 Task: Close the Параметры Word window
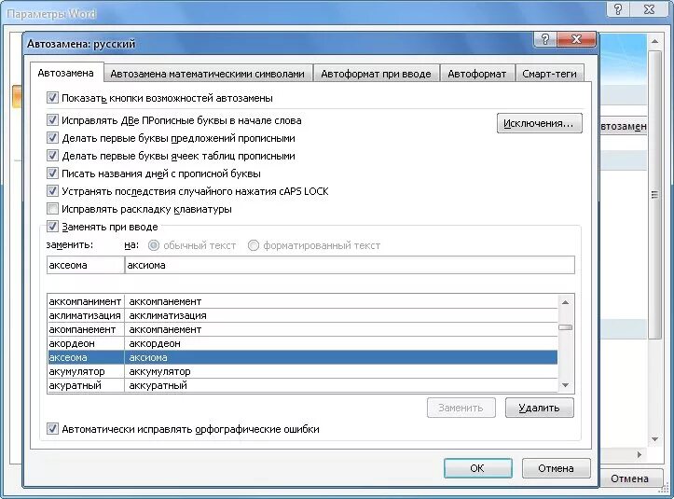[650, 9]
